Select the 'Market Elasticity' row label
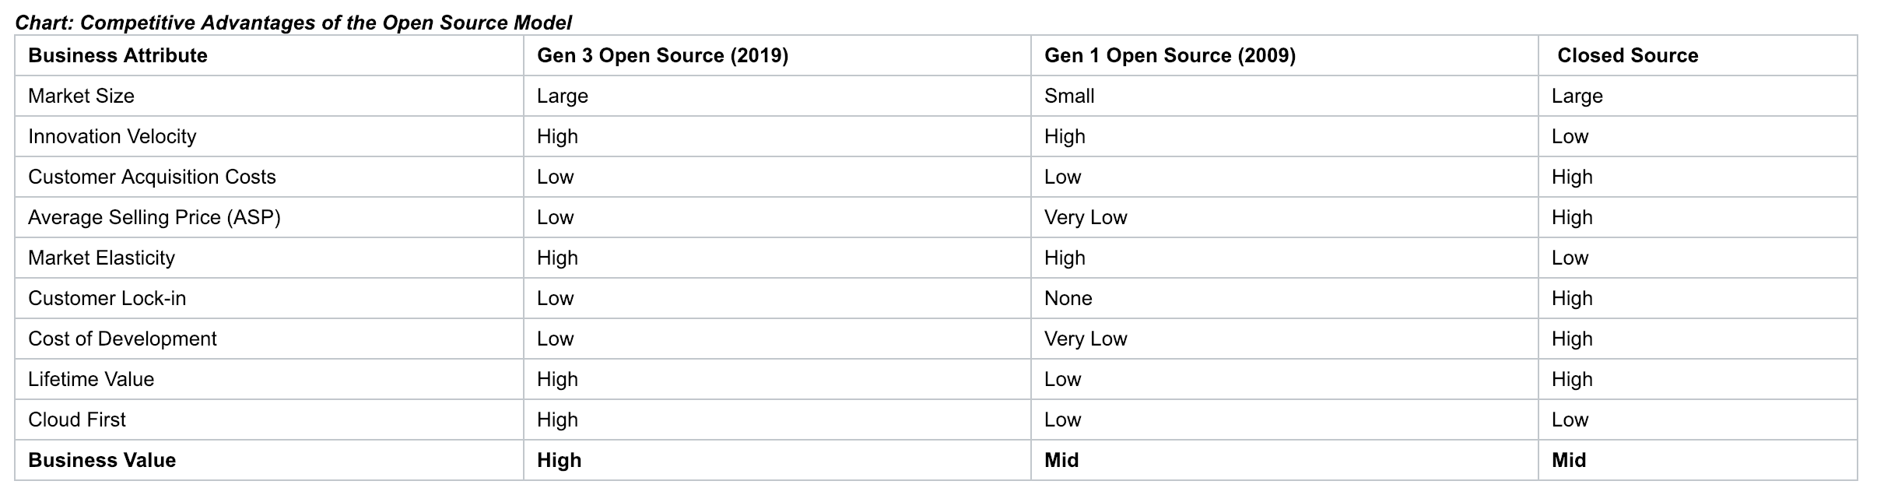Viewport: 1877px width, 495px height. [x=101, y=258]
